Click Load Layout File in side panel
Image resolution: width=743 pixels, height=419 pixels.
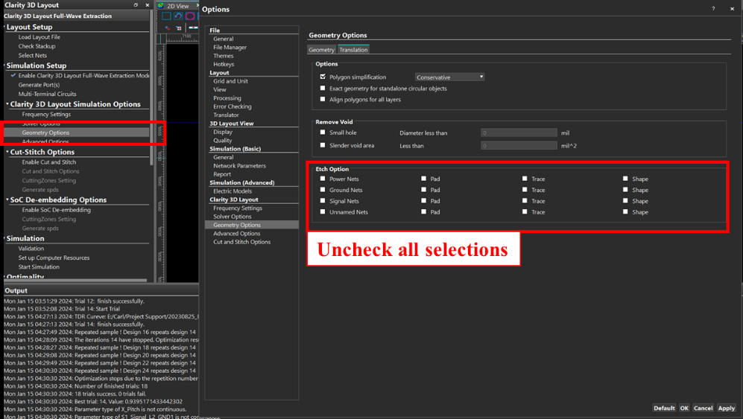tap(39, 37)
